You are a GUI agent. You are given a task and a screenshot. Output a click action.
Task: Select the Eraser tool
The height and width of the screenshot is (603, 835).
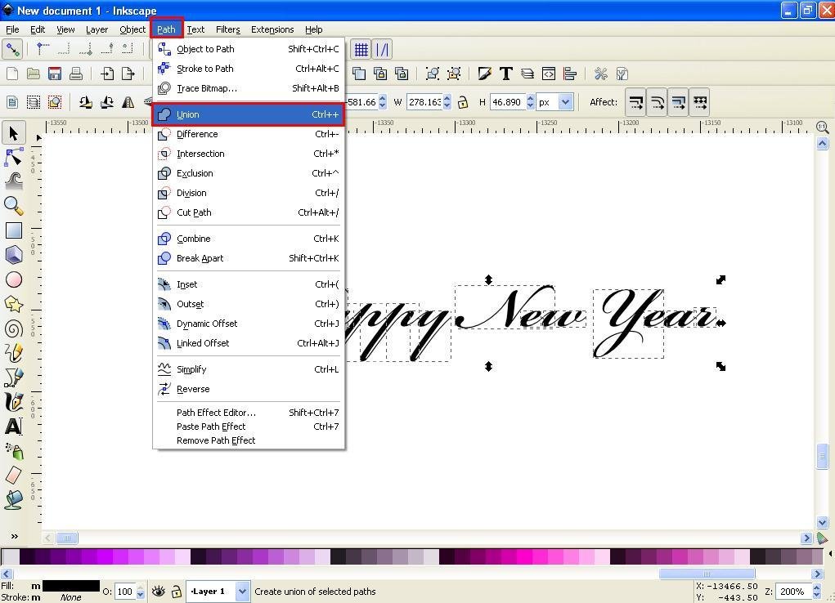(x=13, y=476)
